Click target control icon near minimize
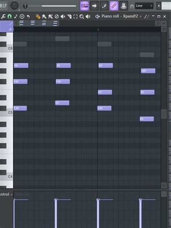This screenshot has height=228, width=171. pyautogui.click(x=146, y=17)
